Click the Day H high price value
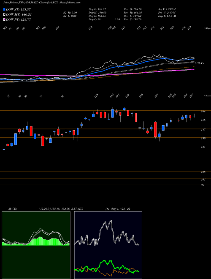211x279 pixels. pyautogui.click(x=97, y=13)
